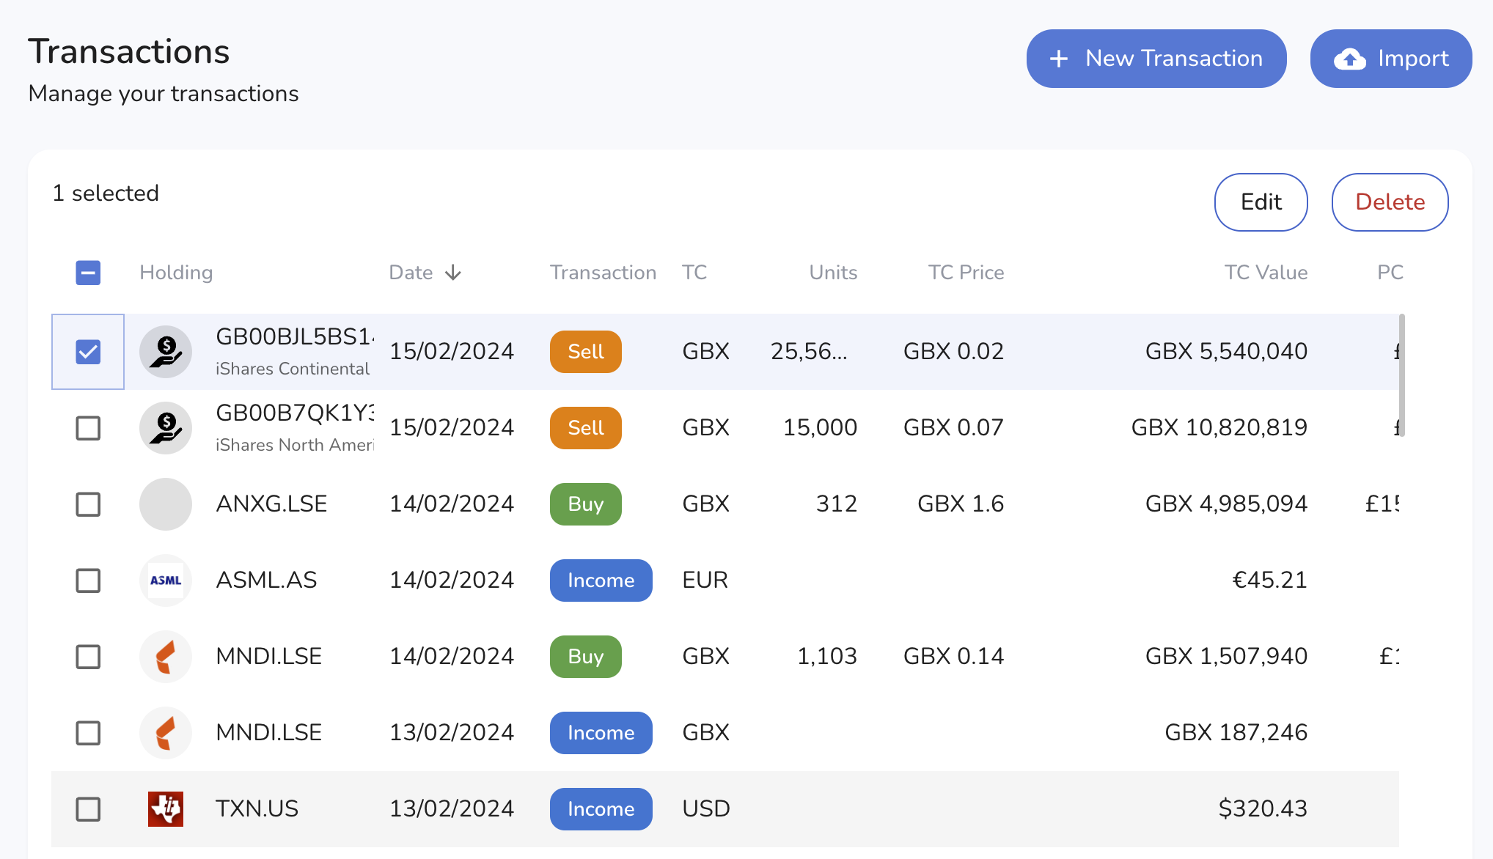Click the Buy badge on the ANXG.LSE row

coord(586,504)
